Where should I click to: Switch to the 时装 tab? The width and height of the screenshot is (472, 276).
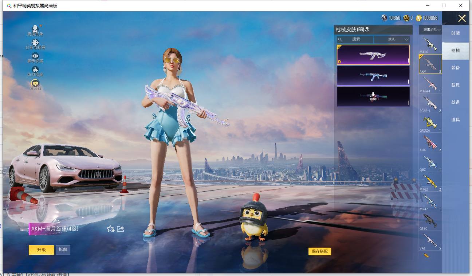tap(456, 33)
